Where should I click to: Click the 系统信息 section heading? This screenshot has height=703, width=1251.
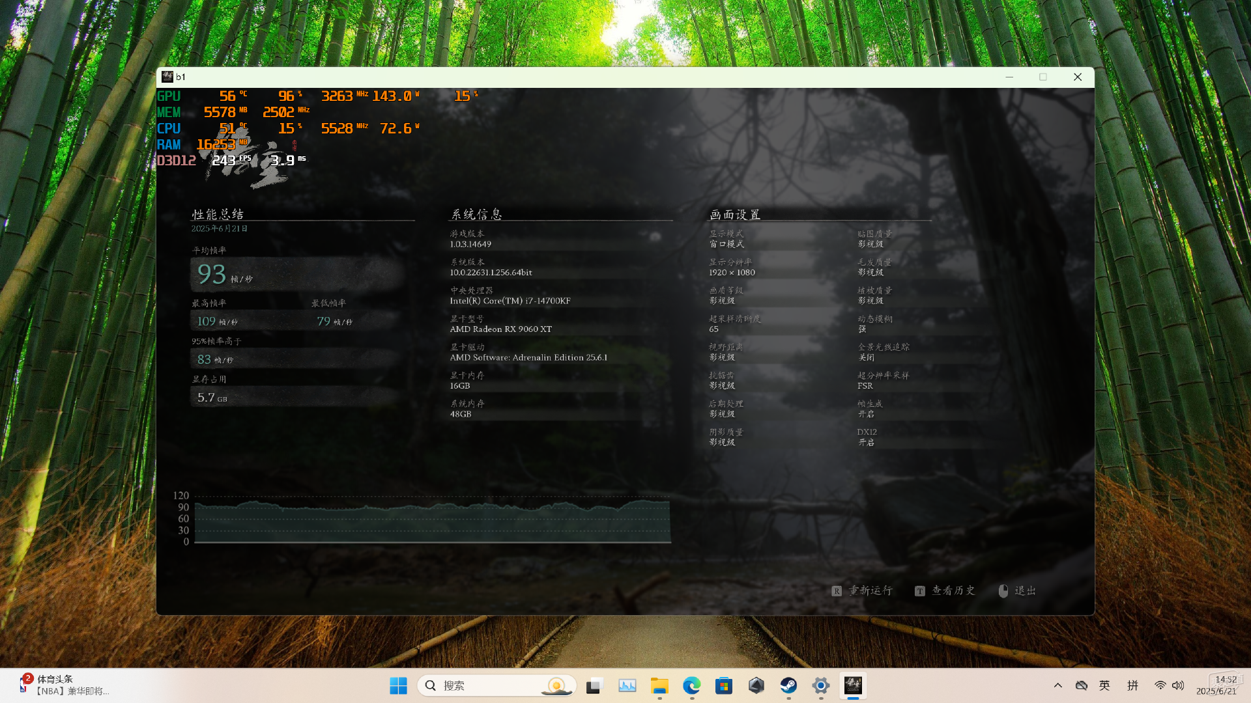476,214
